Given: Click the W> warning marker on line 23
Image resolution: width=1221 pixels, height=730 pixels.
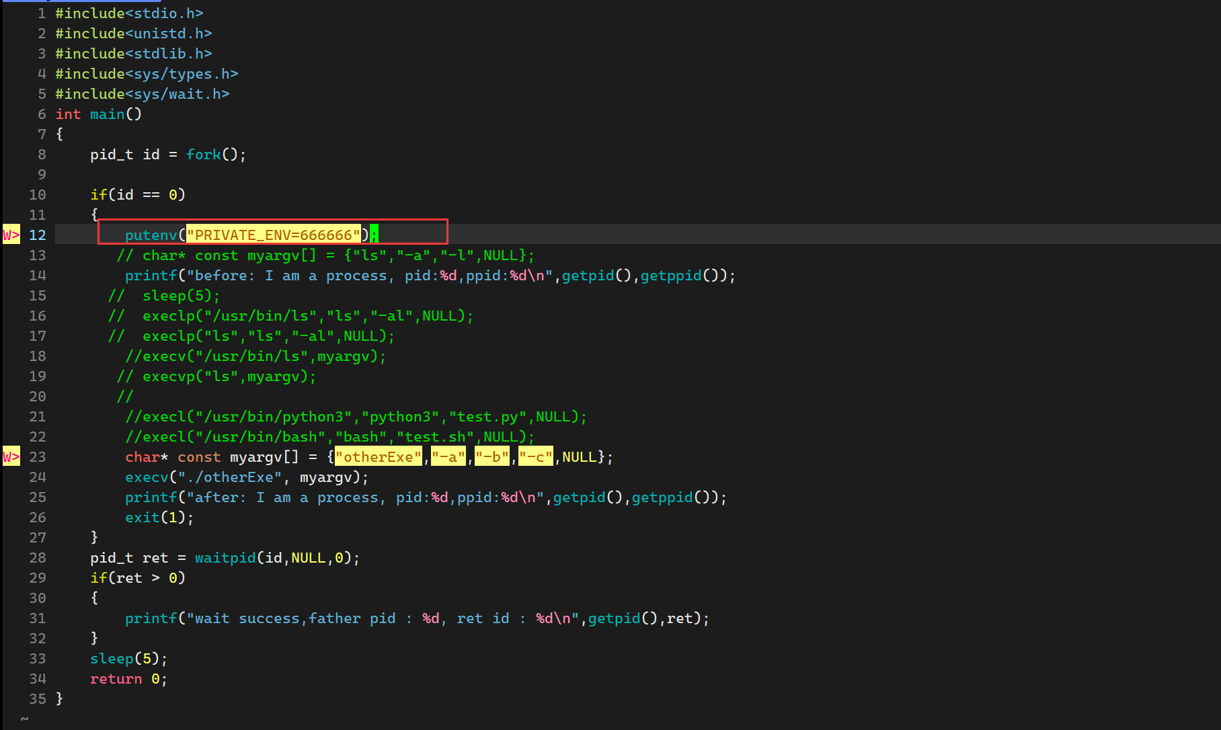Looking at the screenshot, I should pos(11,456).
